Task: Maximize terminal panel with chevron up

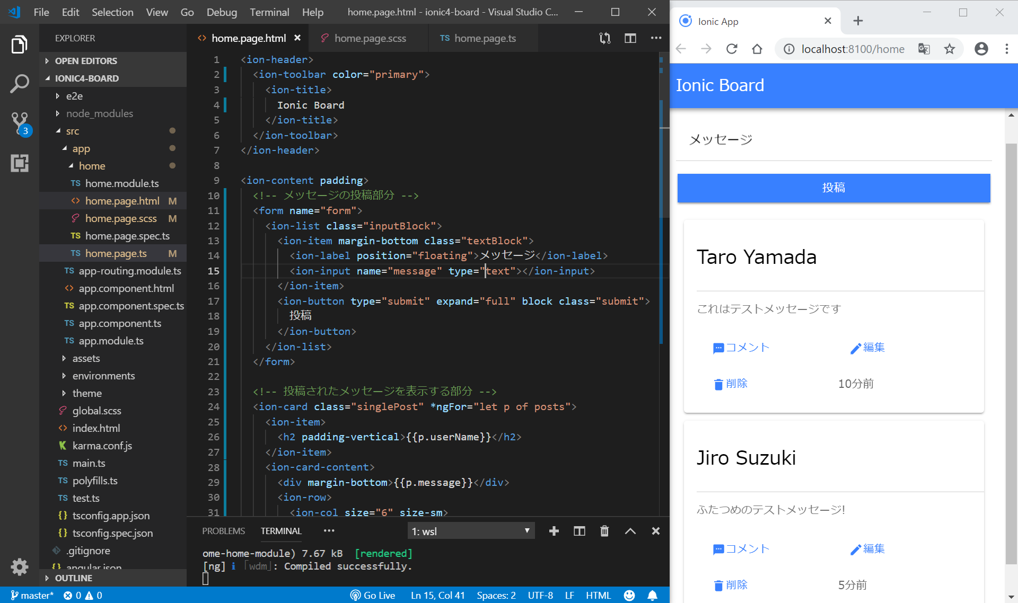Action: [x=630, y=531]
